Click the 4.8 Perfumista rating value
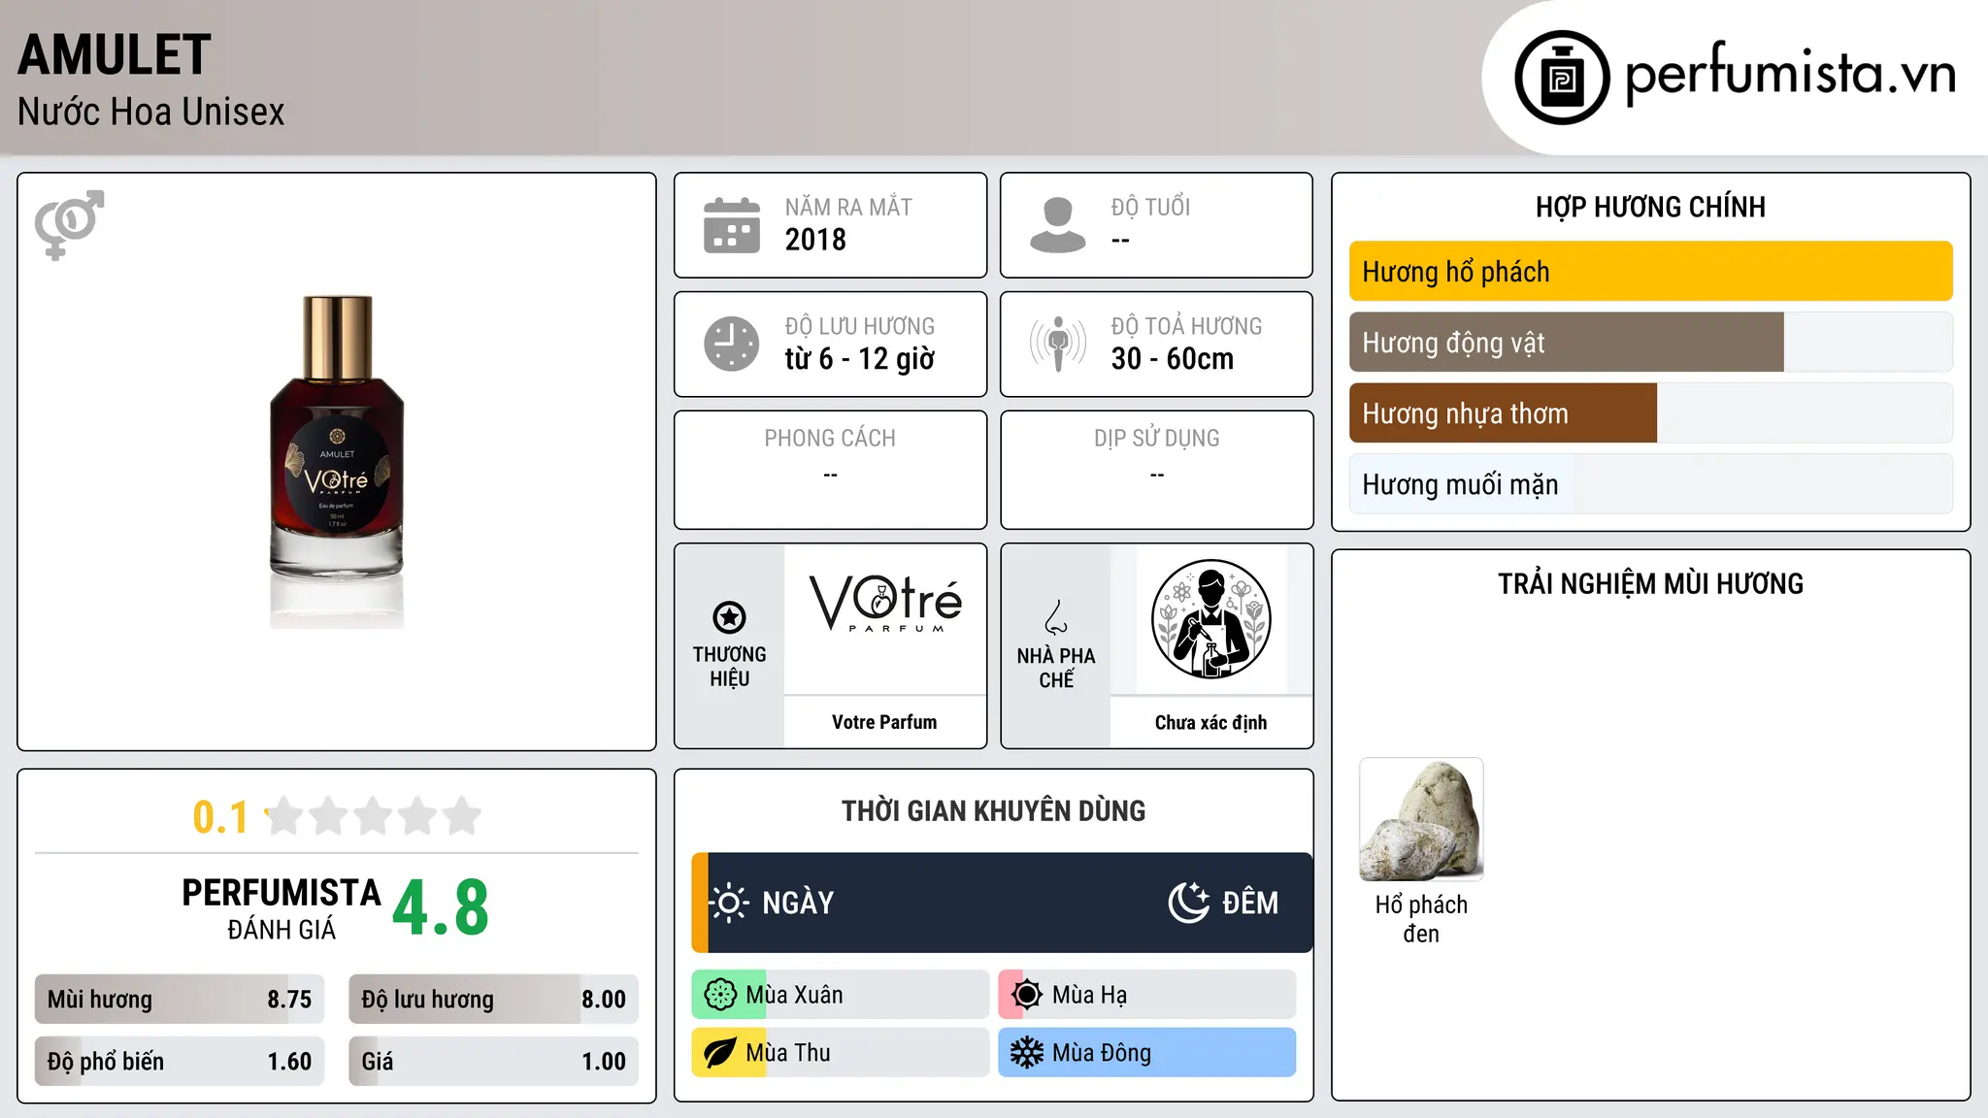The image size is (1988, 1118). [441, 908]
